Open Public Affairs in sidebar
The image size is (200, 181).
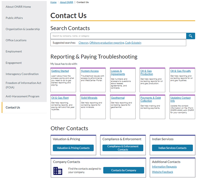(x=14, y=18)
